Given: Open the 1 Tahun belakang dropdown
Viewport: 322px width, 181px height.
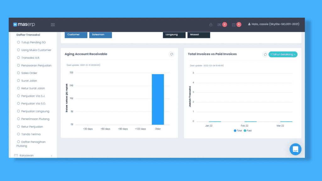Looking at the screenshot, I should tap(282, 54).
